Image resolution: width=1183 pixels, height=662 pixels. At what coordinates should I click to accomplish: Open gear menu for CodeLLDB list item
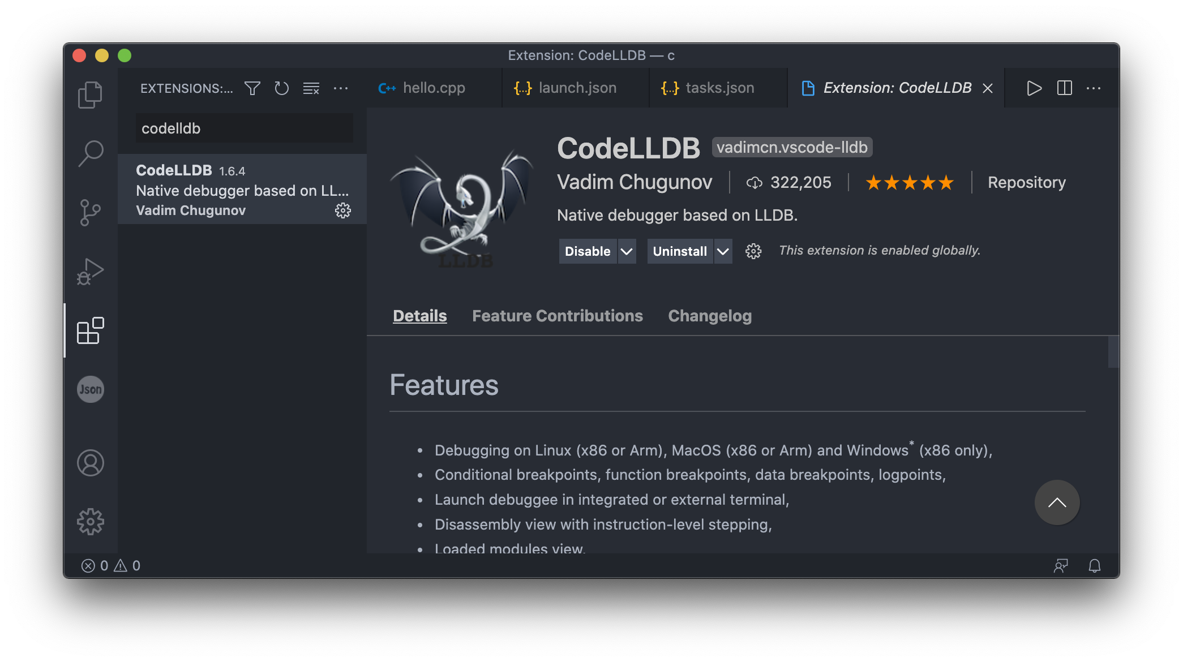[x=343, y=210]
